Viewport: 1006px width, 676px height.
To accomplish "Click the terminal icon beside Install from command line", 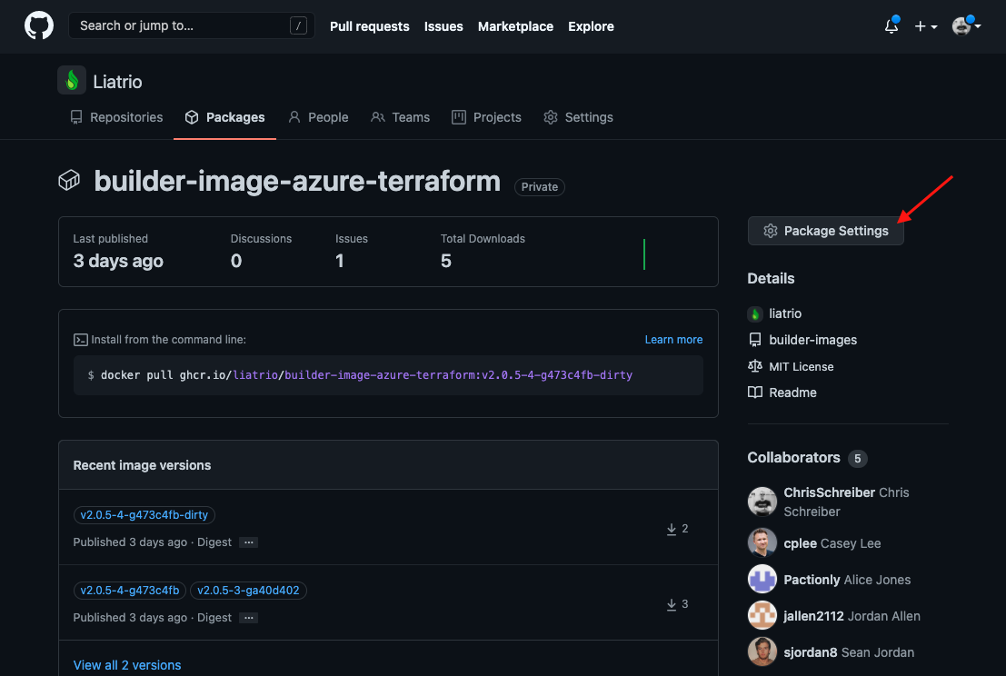I will [x=80, y=340].
